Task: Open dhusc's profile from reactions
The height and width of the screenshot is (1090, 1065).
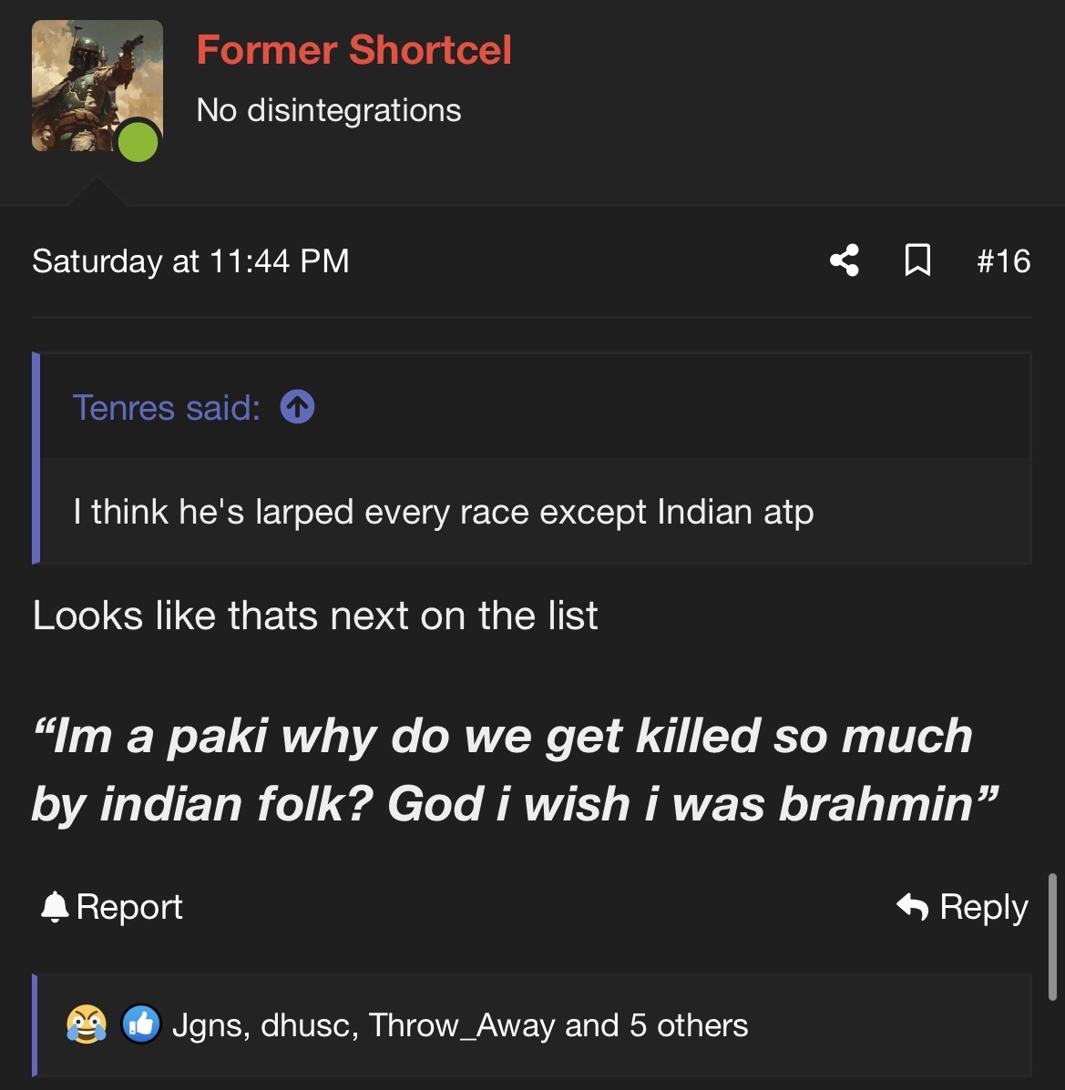Action: [x=309, y=1025]
